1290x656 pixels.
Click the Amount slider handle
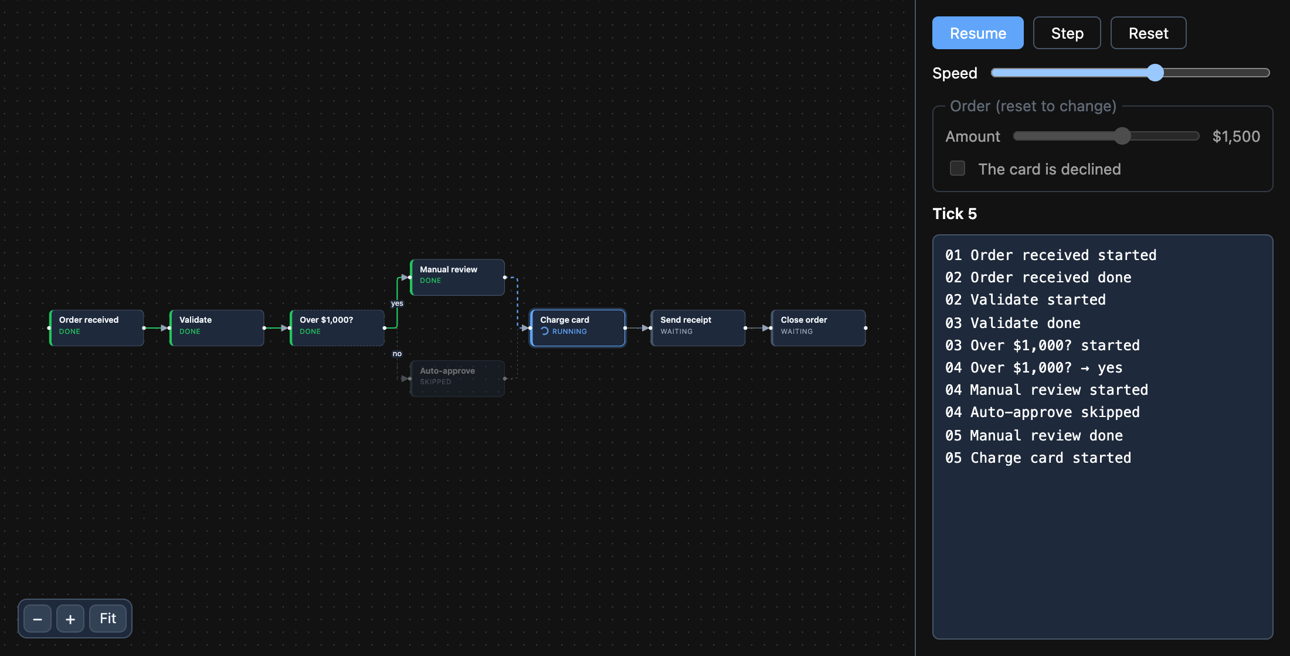pos(1122,136)
